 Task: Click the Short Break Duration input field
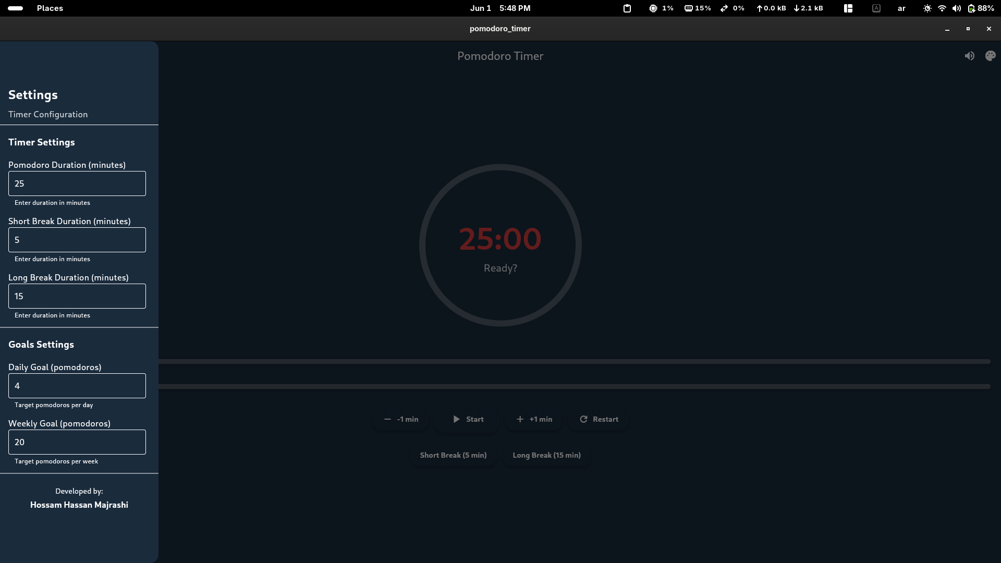(x=77, y=240)
